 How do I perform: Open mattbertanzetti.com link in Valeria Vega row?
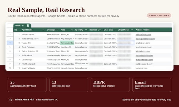point(144,60)
